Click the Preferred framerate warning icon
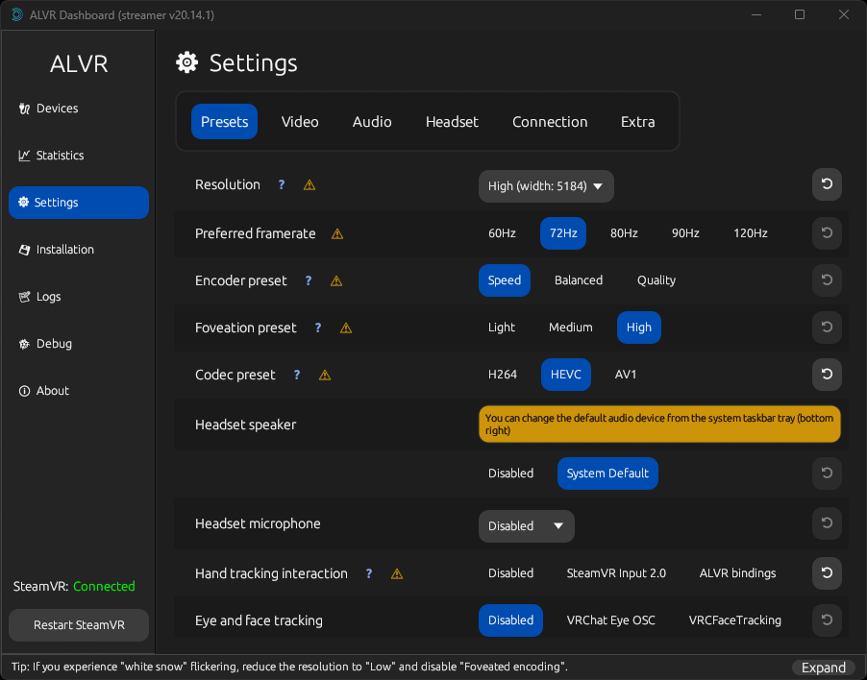This screenshot has width=867, height=680. pyautogui.click(x=337, y=234)
